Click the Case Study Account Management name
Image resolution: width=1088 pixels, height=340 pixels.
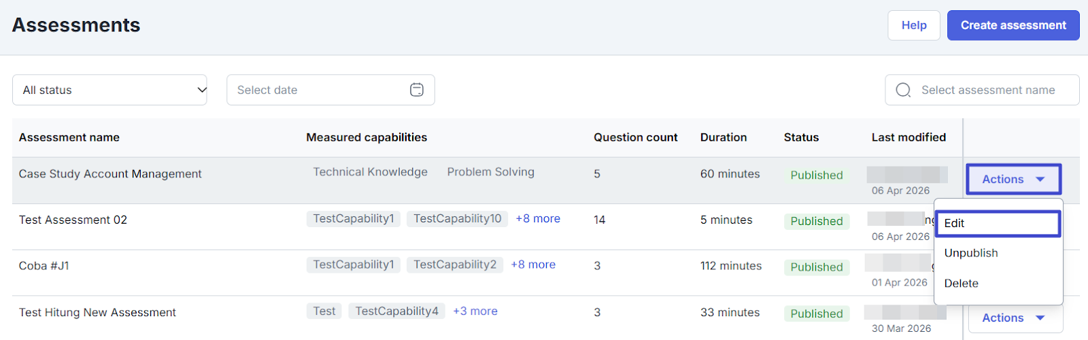(x=110, y=174)
